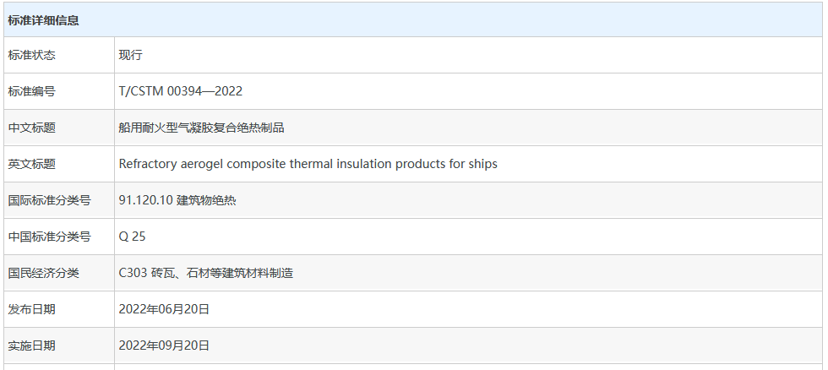
Task: Select the value 91.120.10 建筑物绝热
Action: point(177,200)
